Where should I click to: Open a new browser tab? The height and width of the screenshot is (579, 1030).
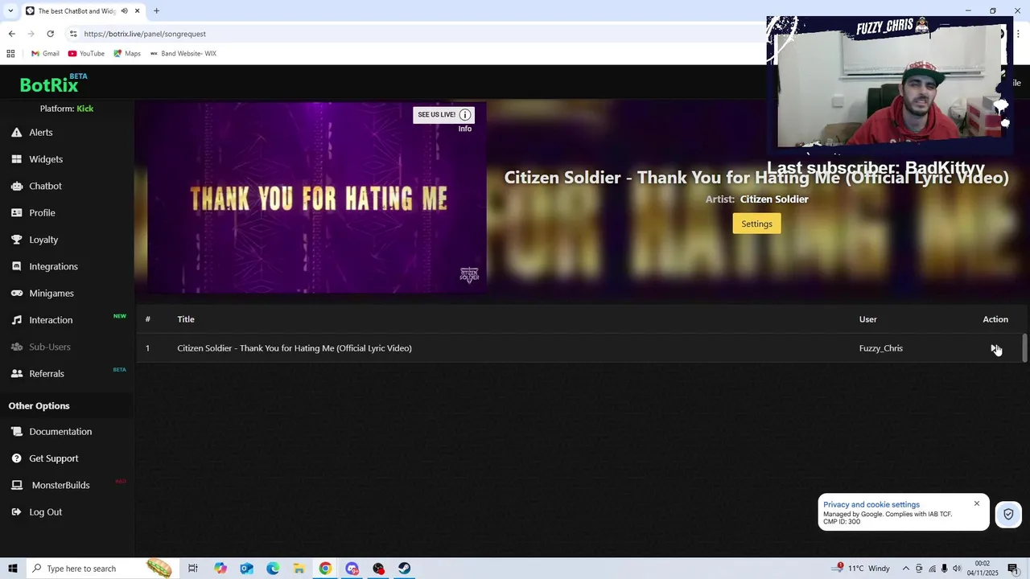click(x=156, y=10)
